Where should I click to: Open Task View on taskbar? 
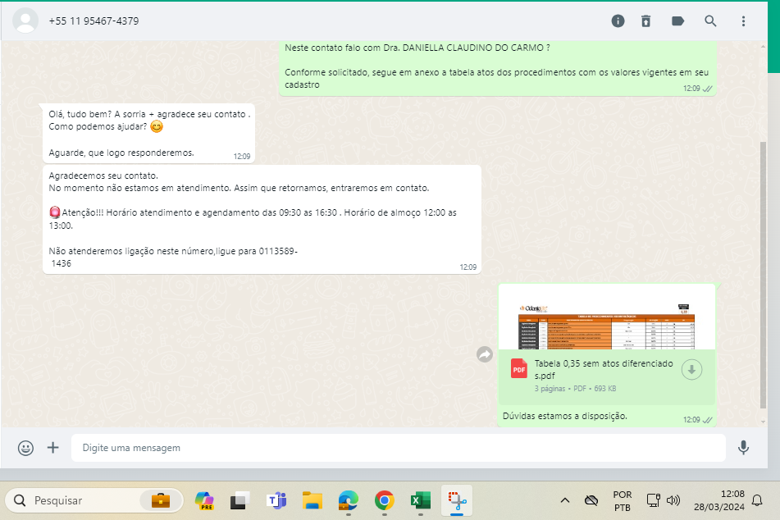tap(239, 500)
